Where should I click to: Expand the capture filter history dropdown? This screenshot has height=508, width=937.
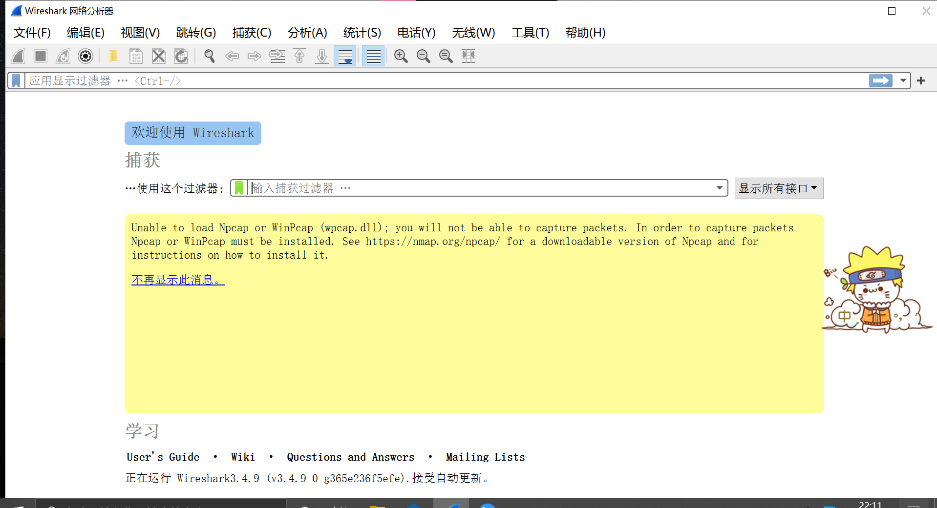[x=719, y=188]
